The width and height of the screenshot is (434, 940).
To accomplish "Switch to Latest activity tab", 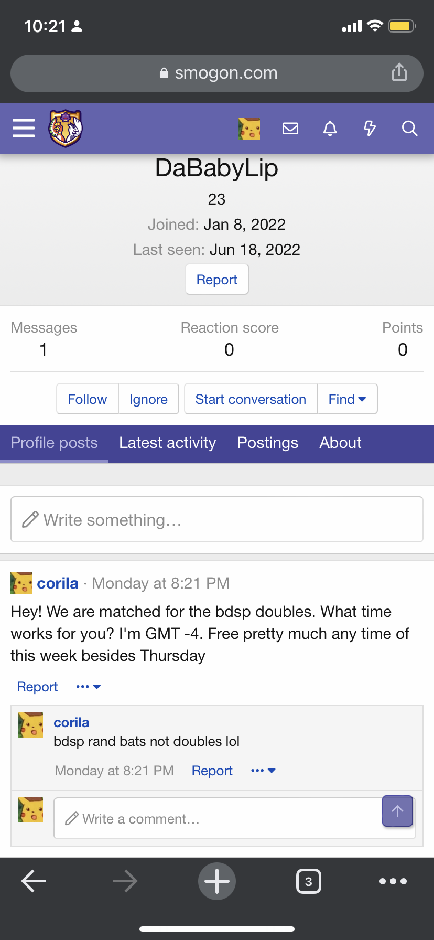I will (x=167, y=443).
